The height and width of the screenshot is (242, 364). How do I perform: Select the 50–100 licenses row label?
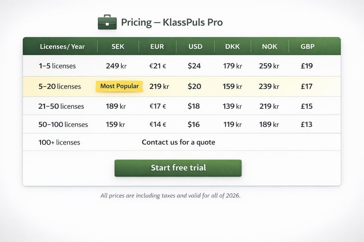63,125
